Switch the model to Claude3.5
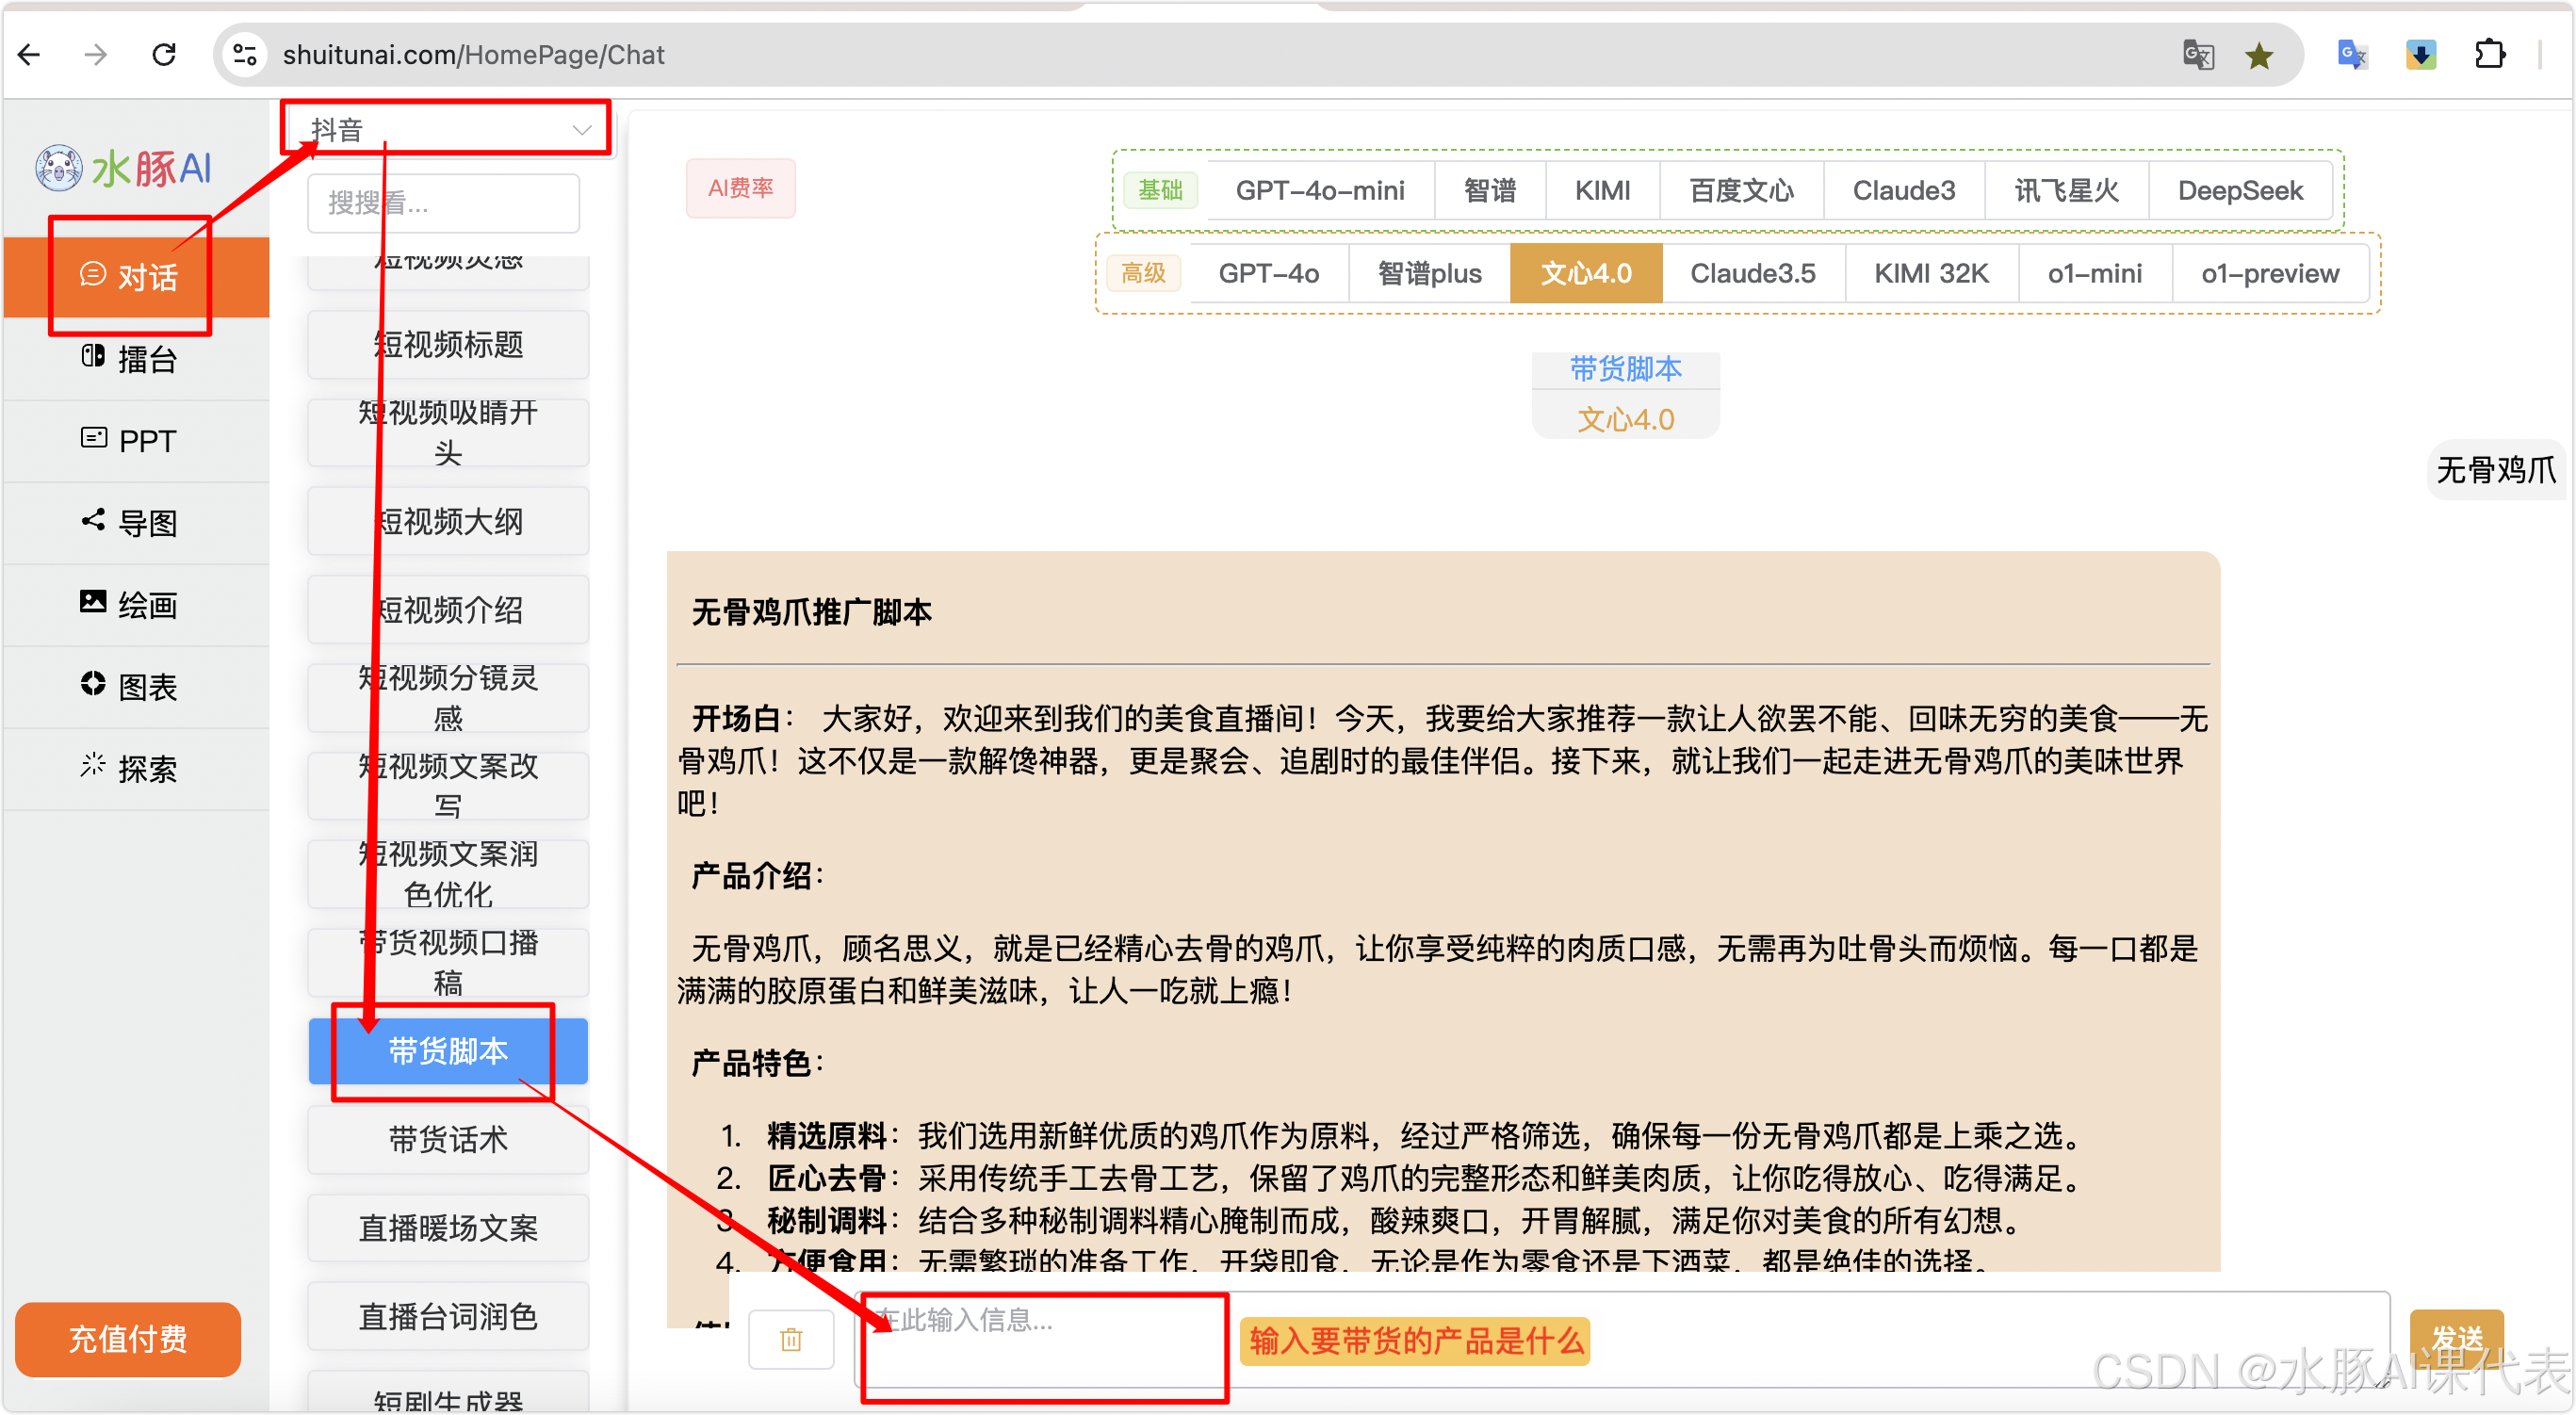The height and width of the screenshot is (1415, 2576). (x=1752, y=273)
